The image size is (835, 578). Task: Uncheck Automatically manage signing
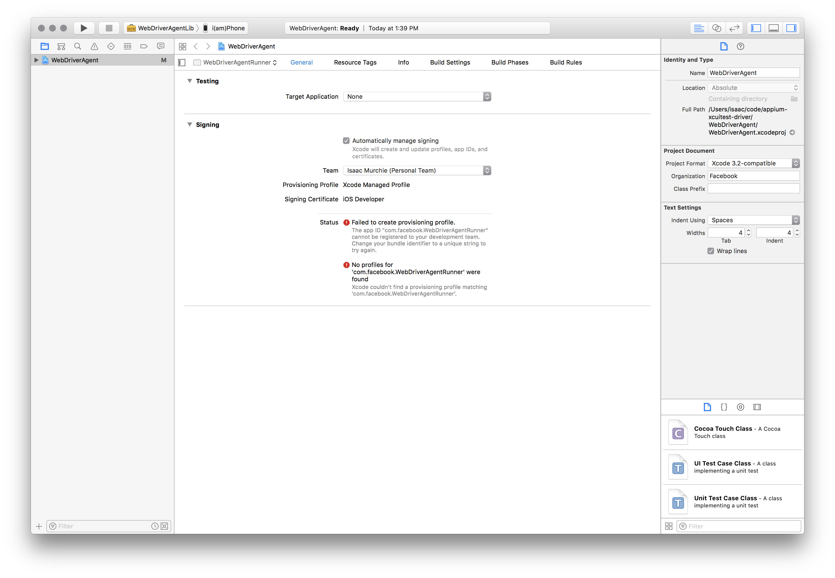click(x=347, y=141)
